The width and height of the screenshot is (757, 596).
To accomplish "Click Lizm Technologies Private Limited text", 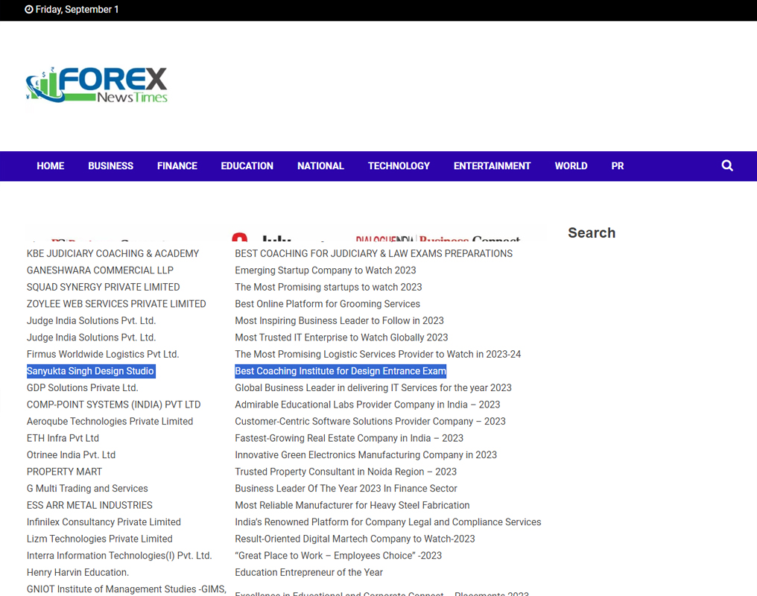I will tap(99, 539).
